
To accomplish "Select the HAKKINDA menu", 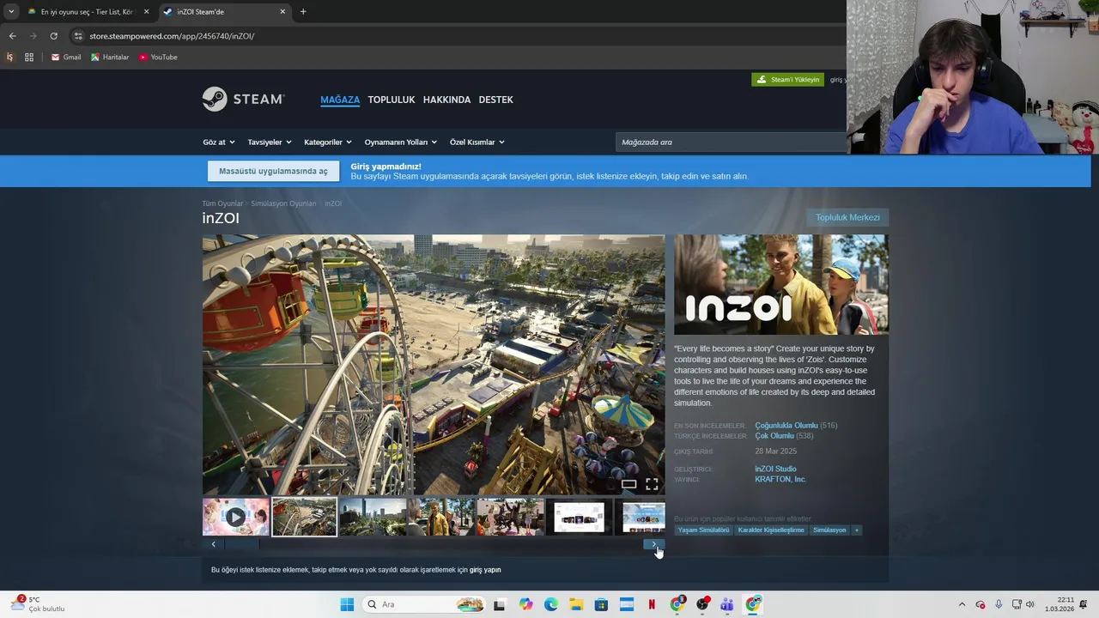I will coord(446,100).
